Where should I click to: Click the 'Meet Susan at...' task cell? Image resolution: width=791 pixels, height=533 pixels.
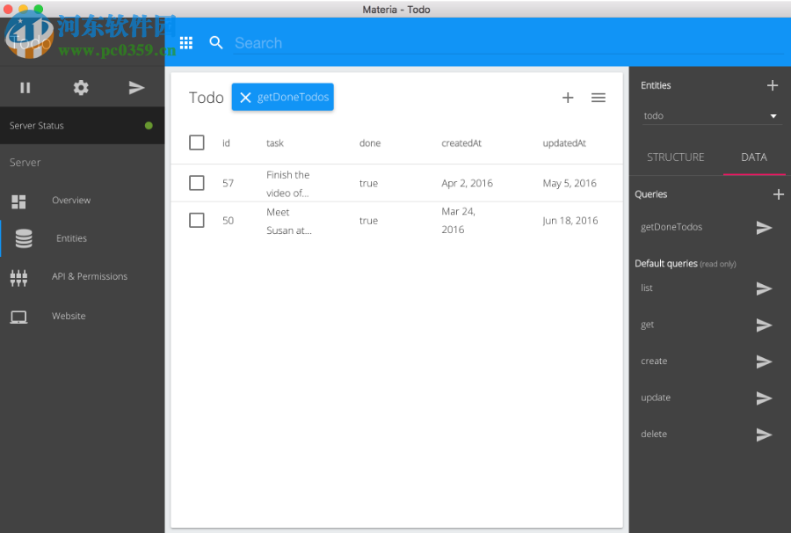(289, 221)
